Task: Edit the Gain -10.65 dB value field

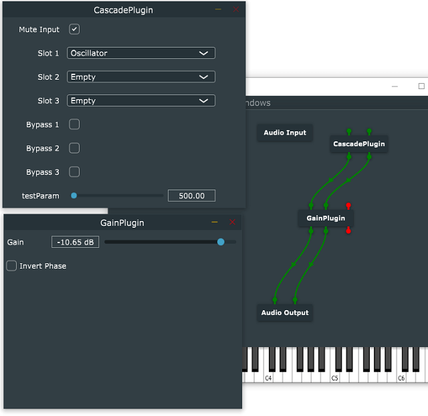Action: tap(76, 242)
